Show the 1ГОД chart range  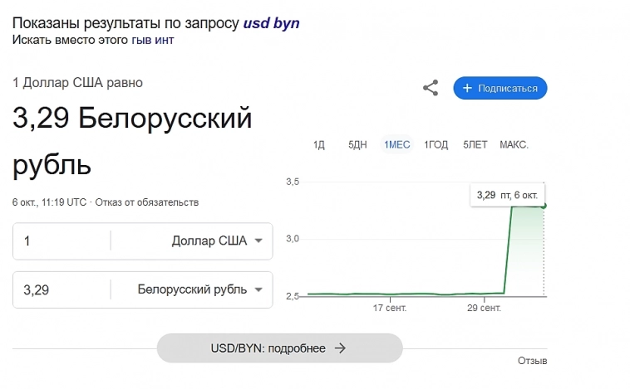[436, 145]
